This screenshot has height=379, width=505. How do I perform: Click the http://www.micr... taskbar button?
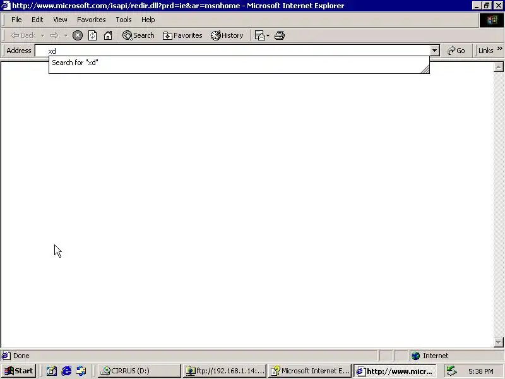tap(395, 371)
